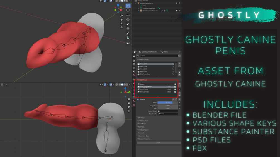Select the Penis.006 vertex group

155,69
